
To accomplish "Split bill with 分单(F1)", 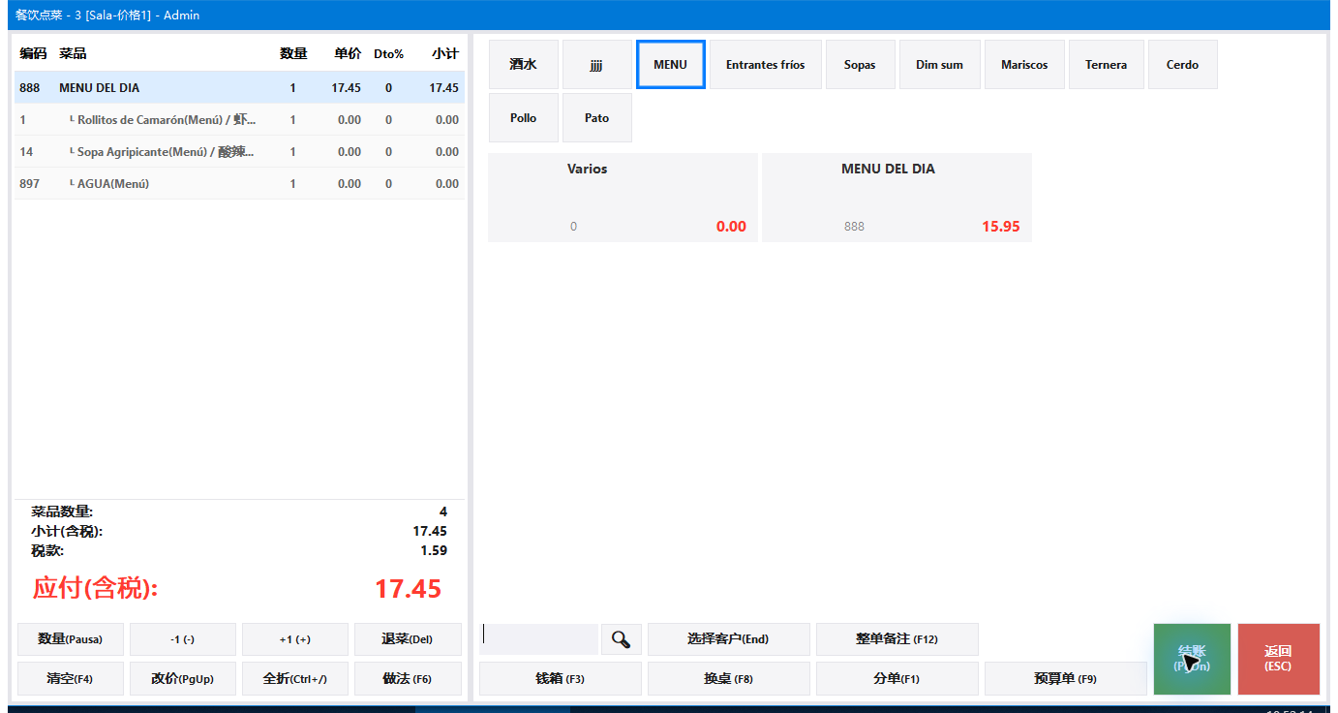I will (x=897, y=679).
